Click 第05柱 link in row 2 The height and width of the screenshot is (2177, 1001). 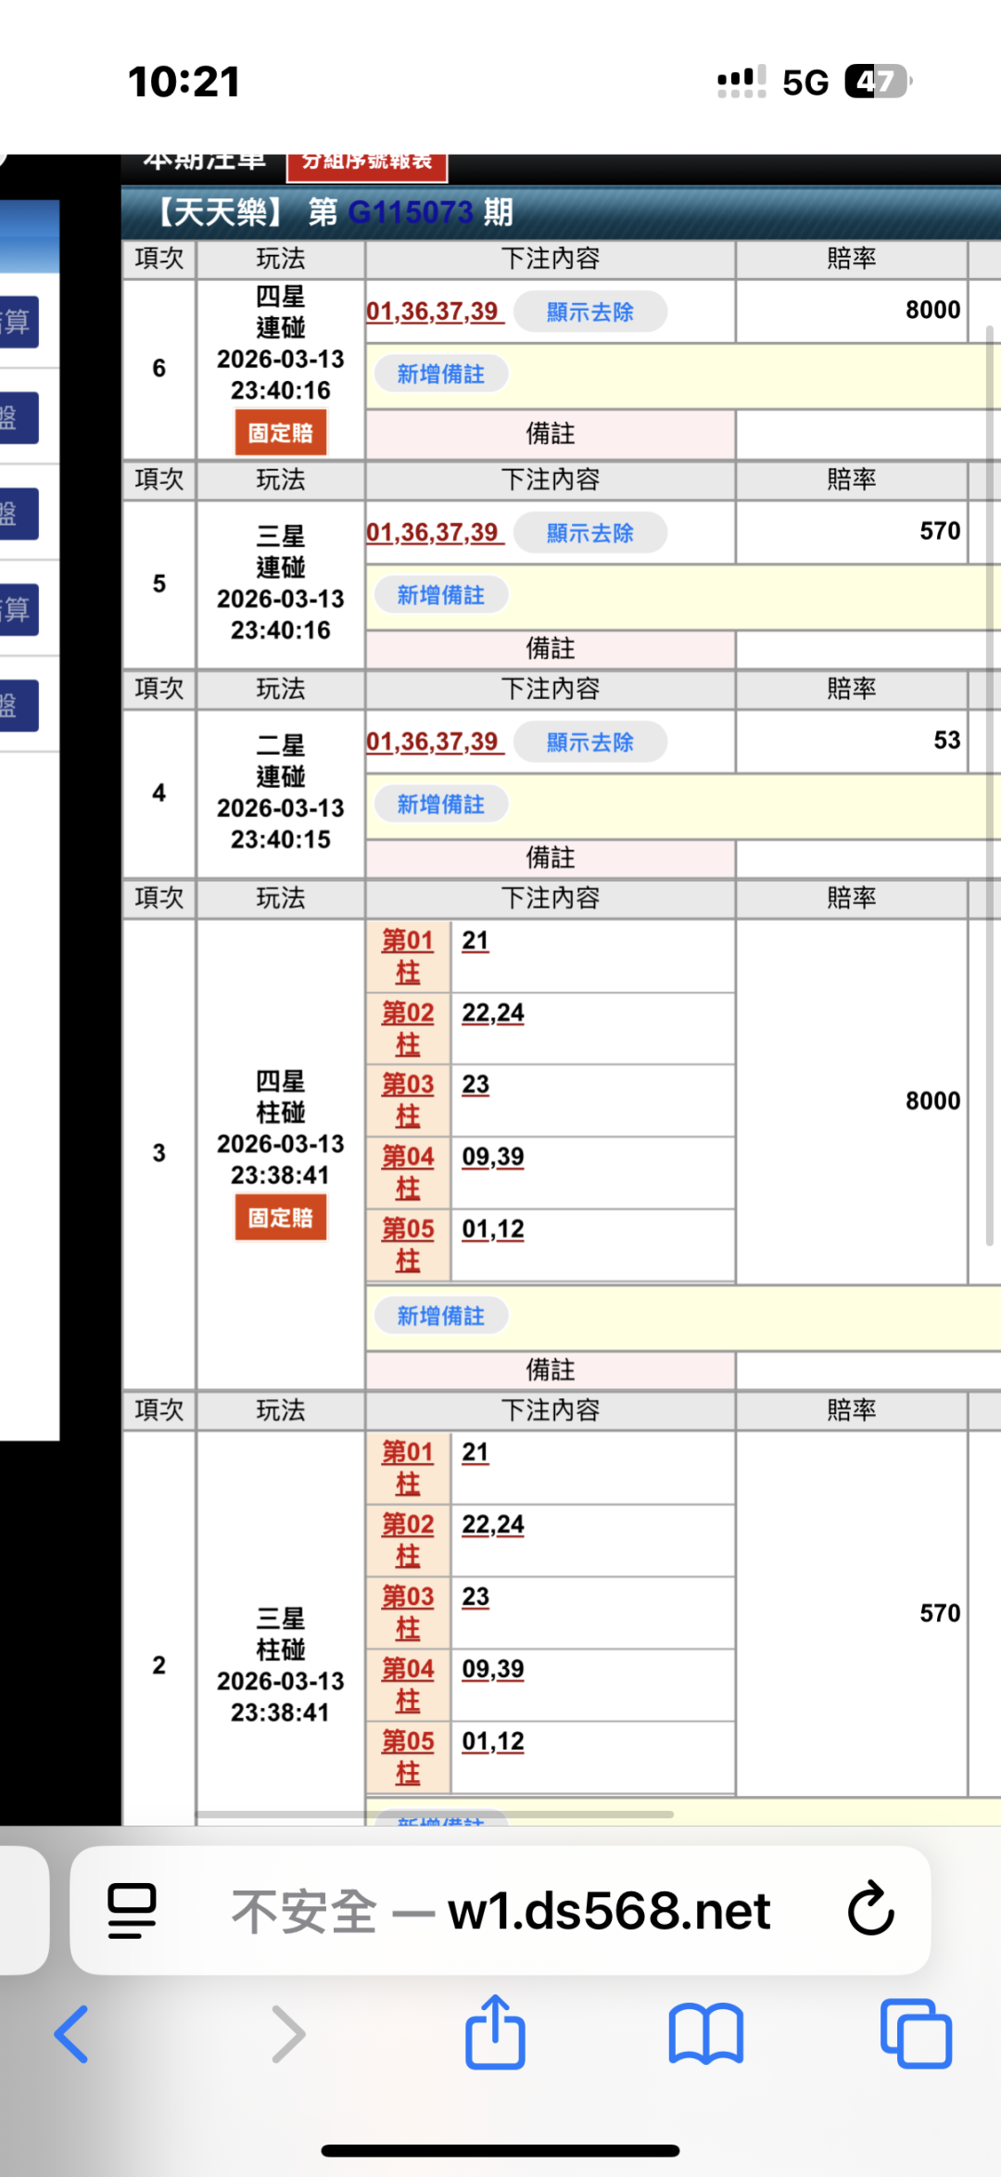coord(408,1757)
